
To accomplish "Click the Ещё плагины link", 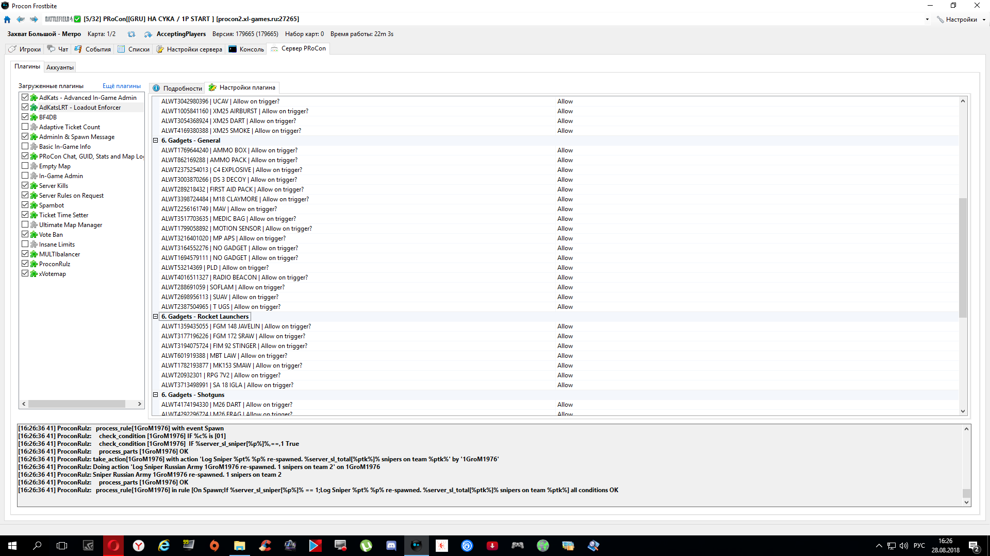I will pos(122,86).
